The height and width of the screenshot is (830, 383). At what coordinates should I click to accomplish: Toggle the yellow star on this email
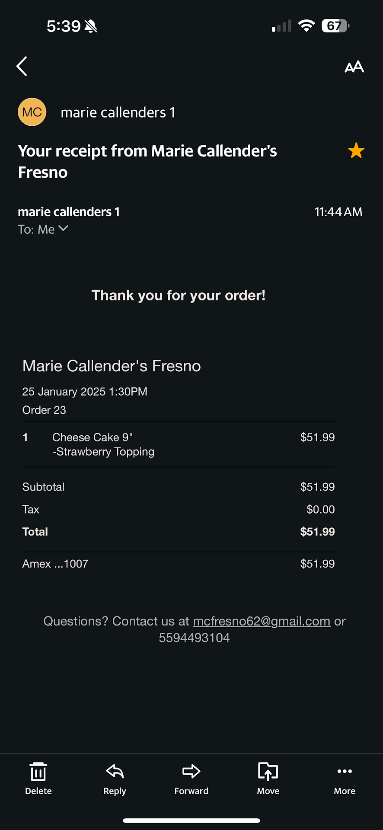(x=356, y=151)
